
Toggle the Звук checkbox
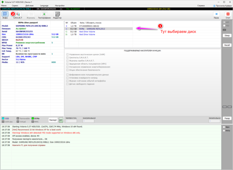(x=223, y=127)
